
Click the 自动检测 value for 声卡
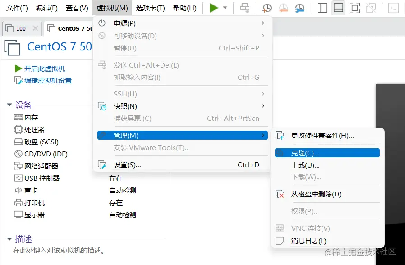click(x=123, y=191)
